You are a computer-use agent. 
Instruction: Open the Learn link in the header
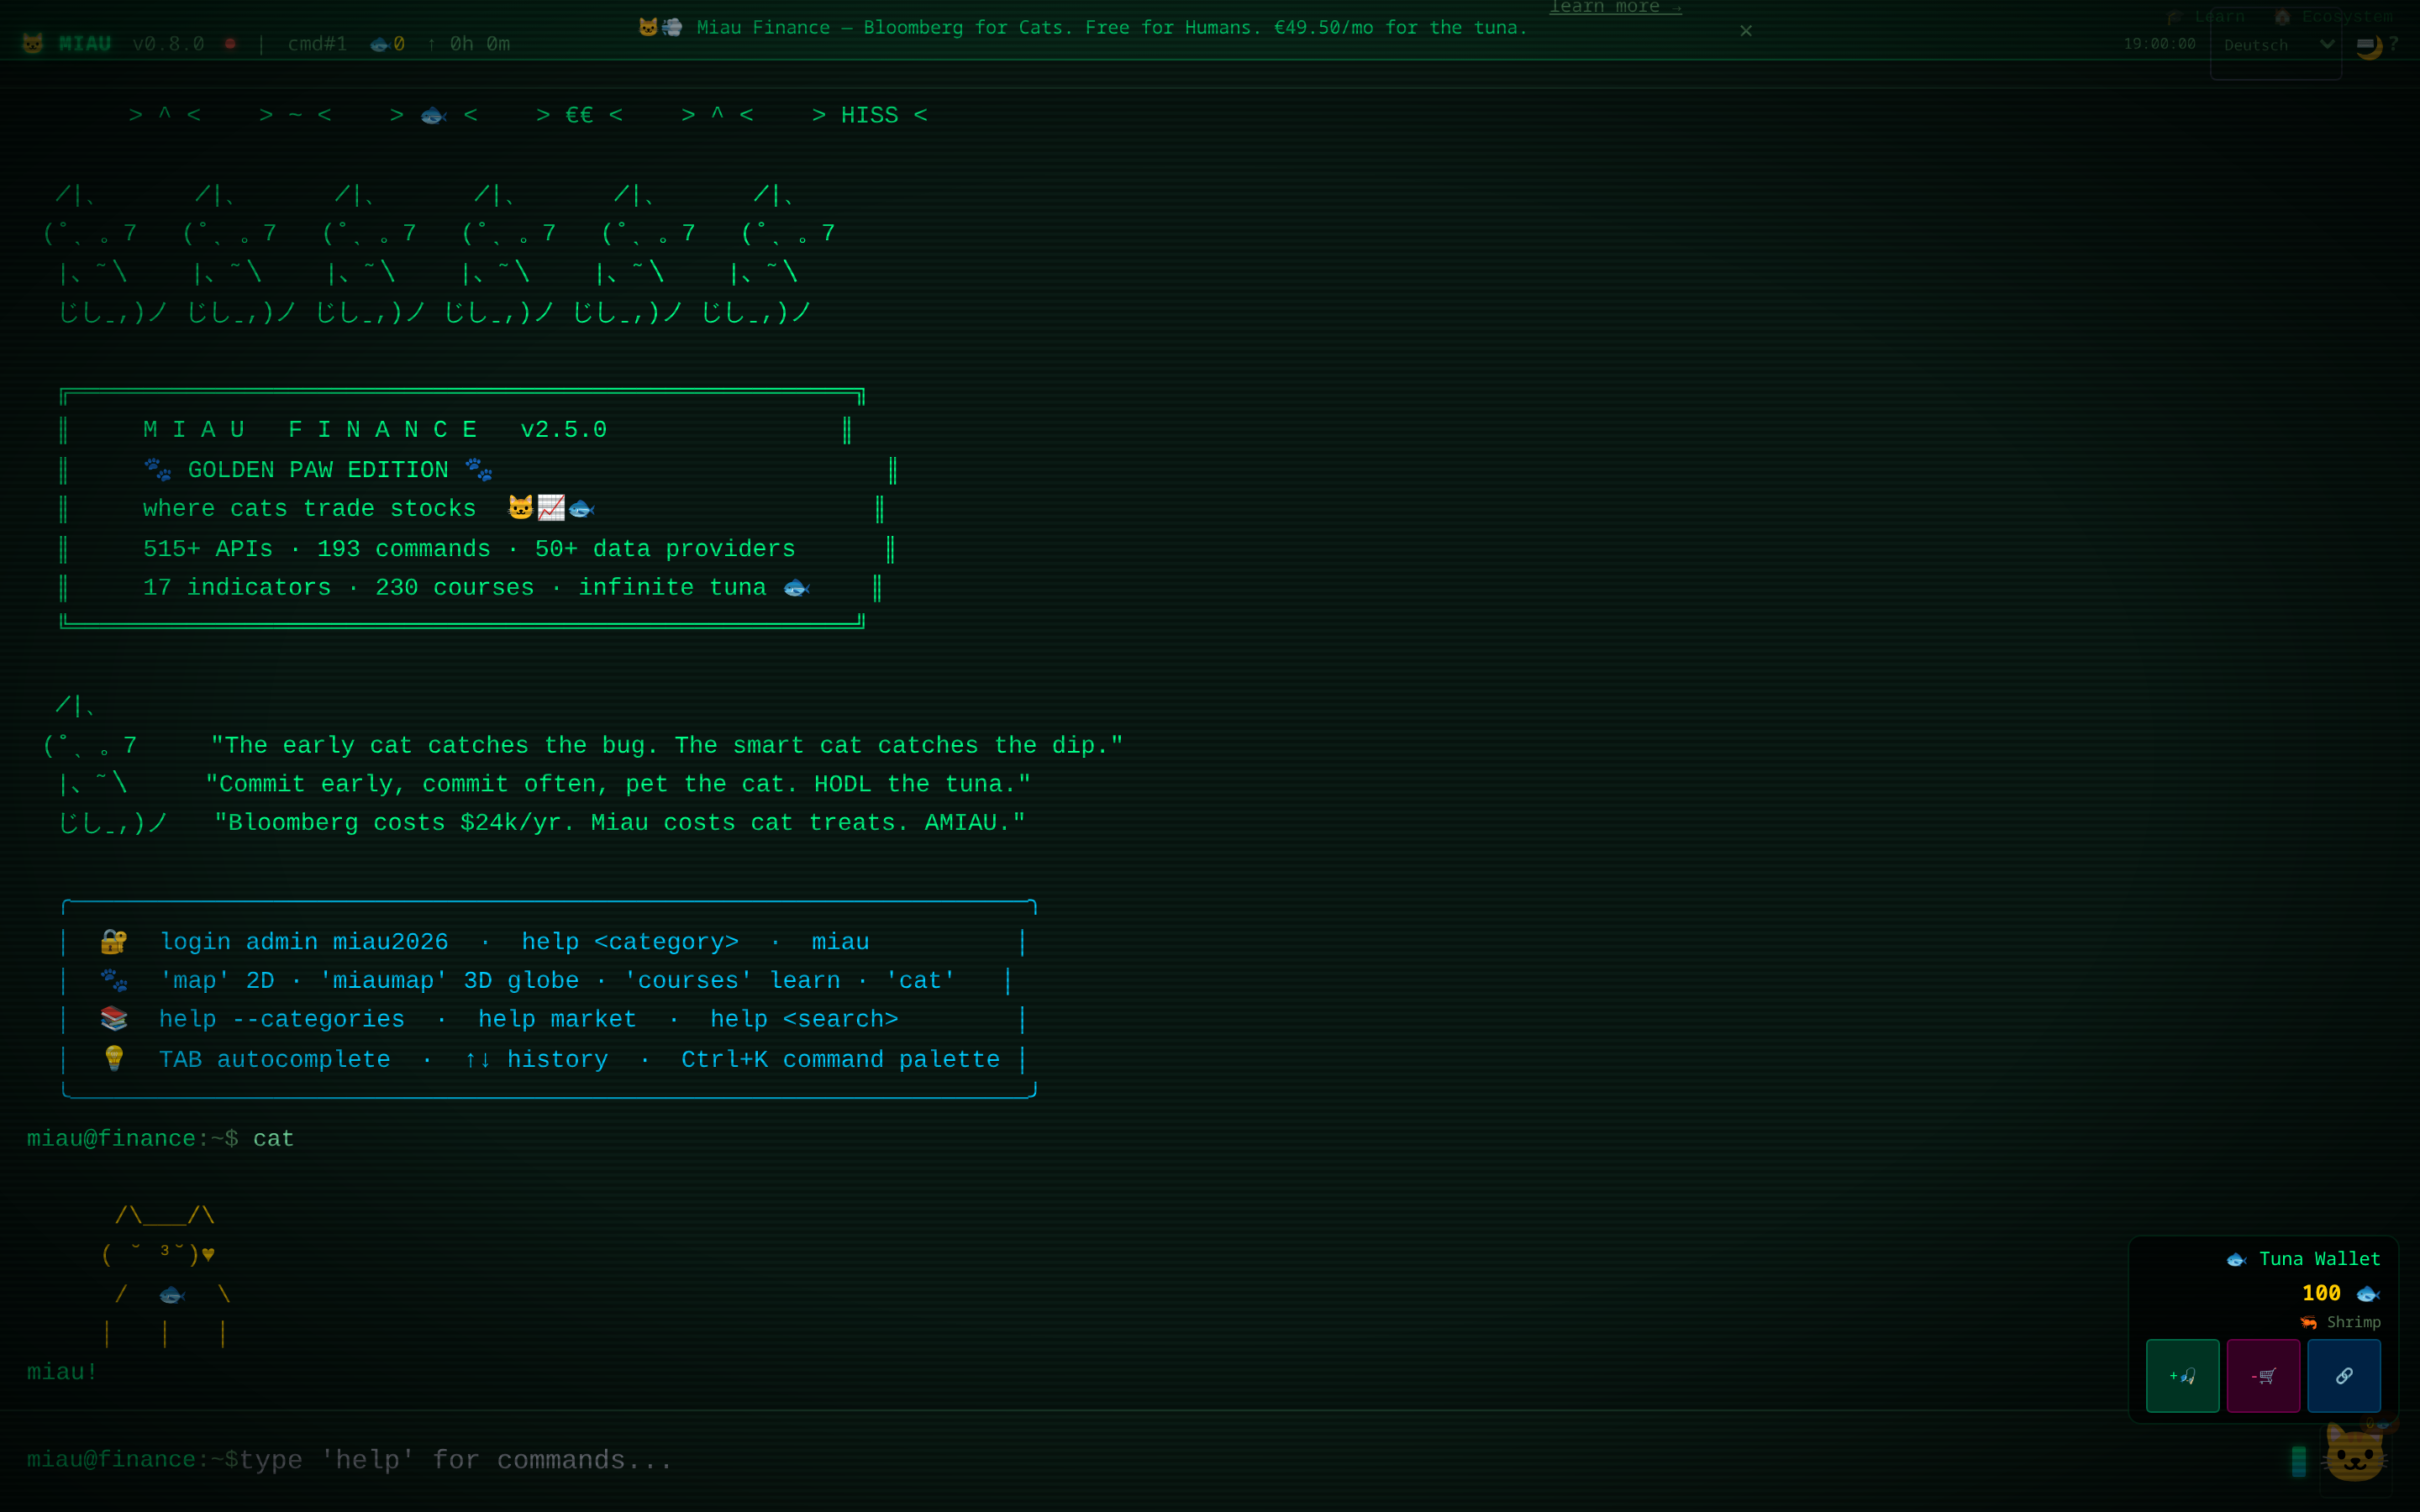pos(2206,16)
